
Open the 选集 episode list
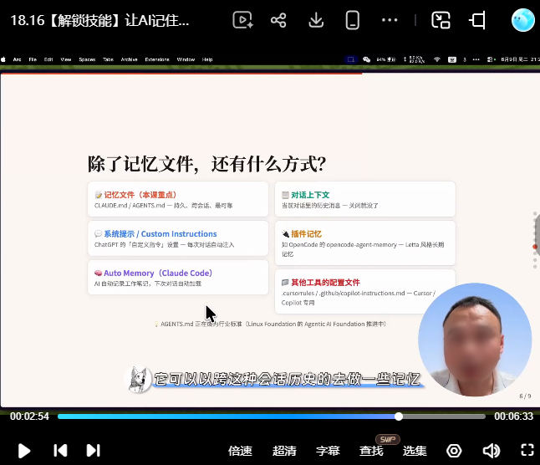(415, 451)
